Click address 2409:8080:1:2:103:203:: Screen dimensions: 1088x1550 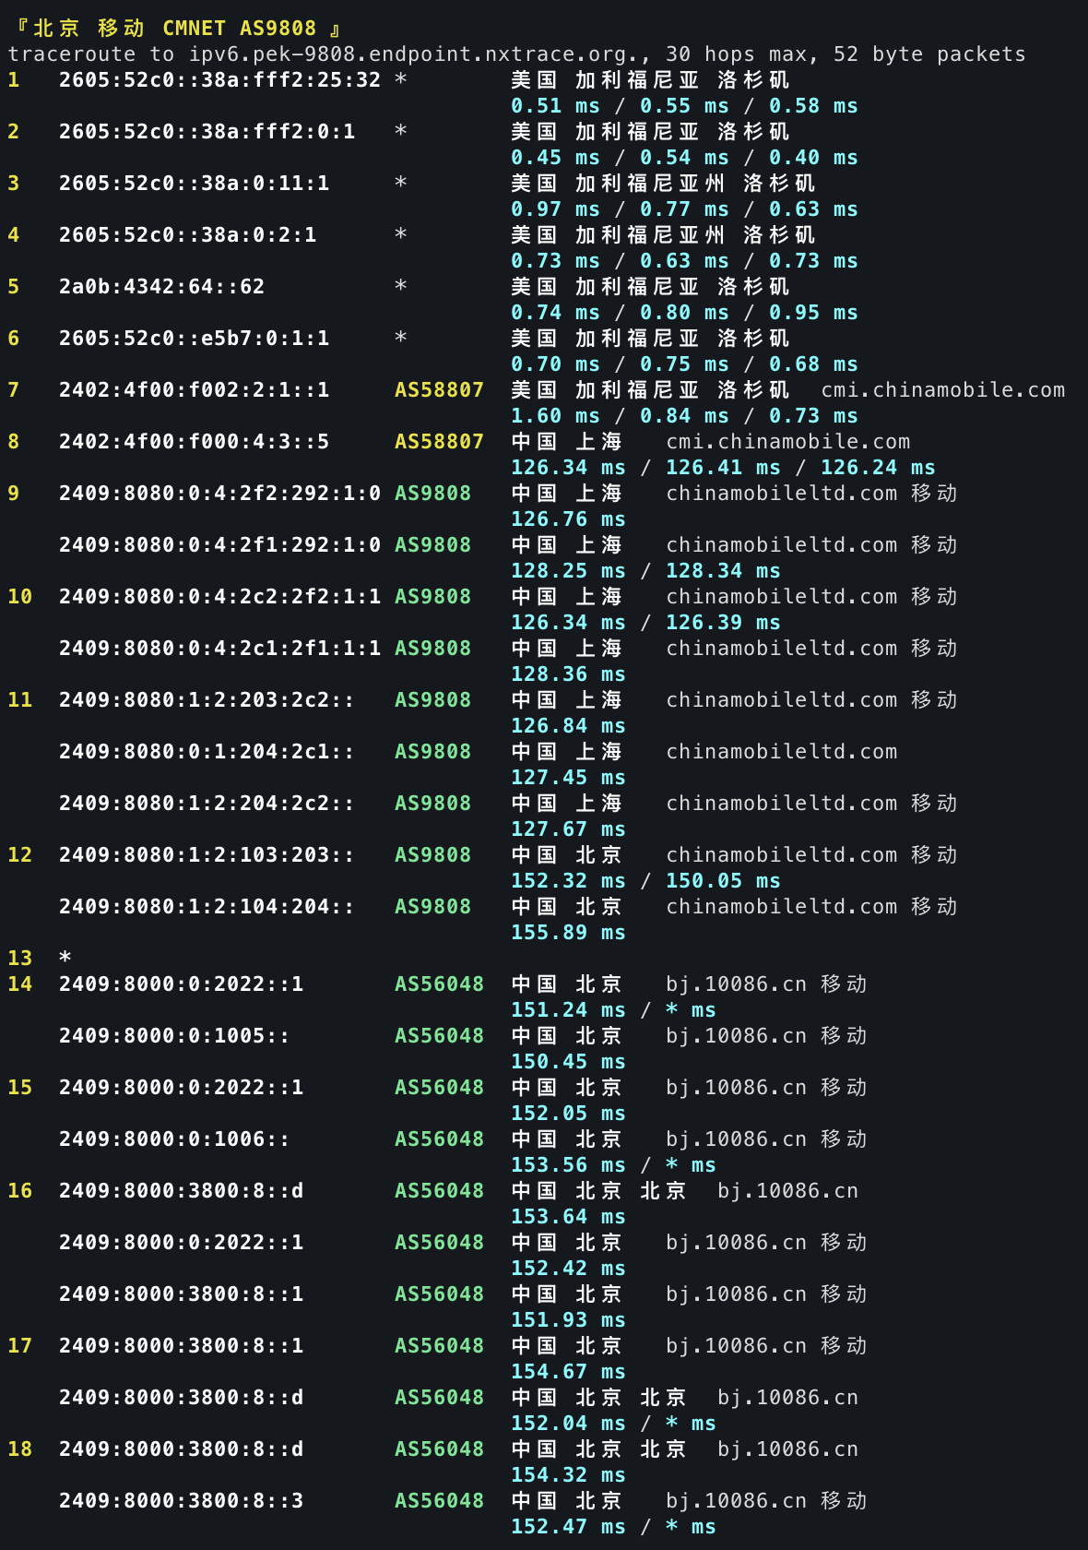pyautogui.click(x=207, y=855)
